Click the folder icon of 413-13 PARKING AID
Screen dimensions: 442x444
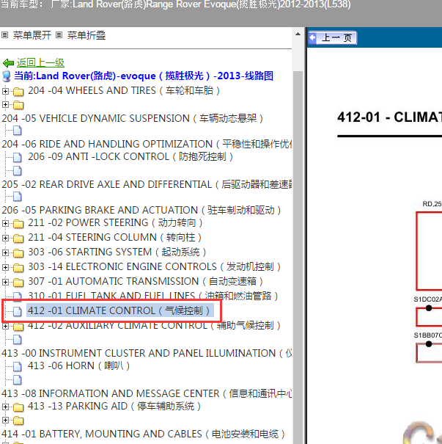[x=18, y=407]
